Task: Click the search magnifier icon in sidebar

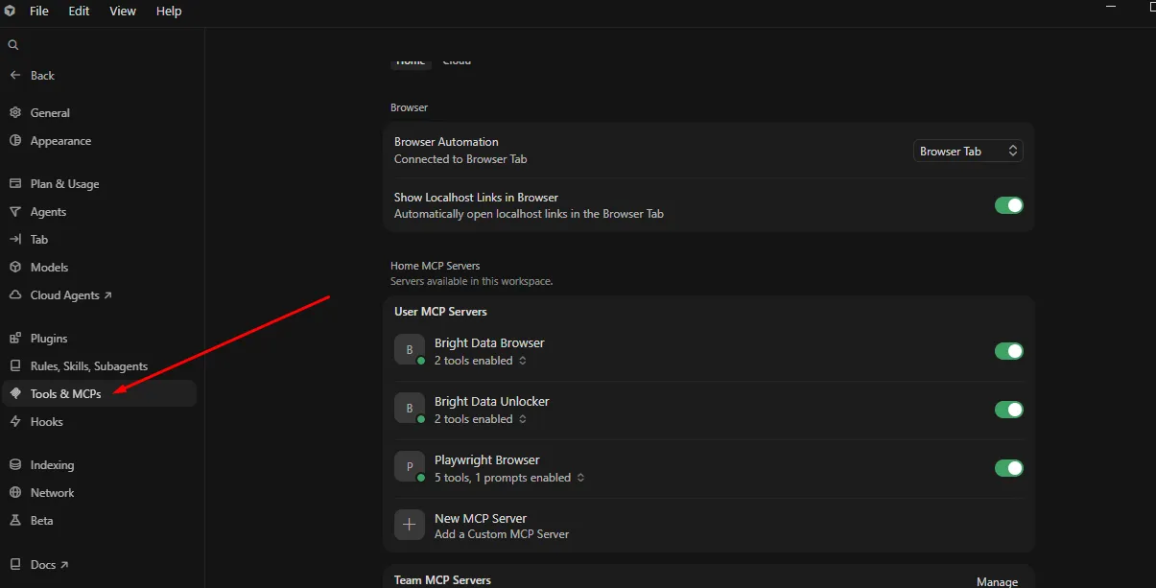Action: click(13, 45)
